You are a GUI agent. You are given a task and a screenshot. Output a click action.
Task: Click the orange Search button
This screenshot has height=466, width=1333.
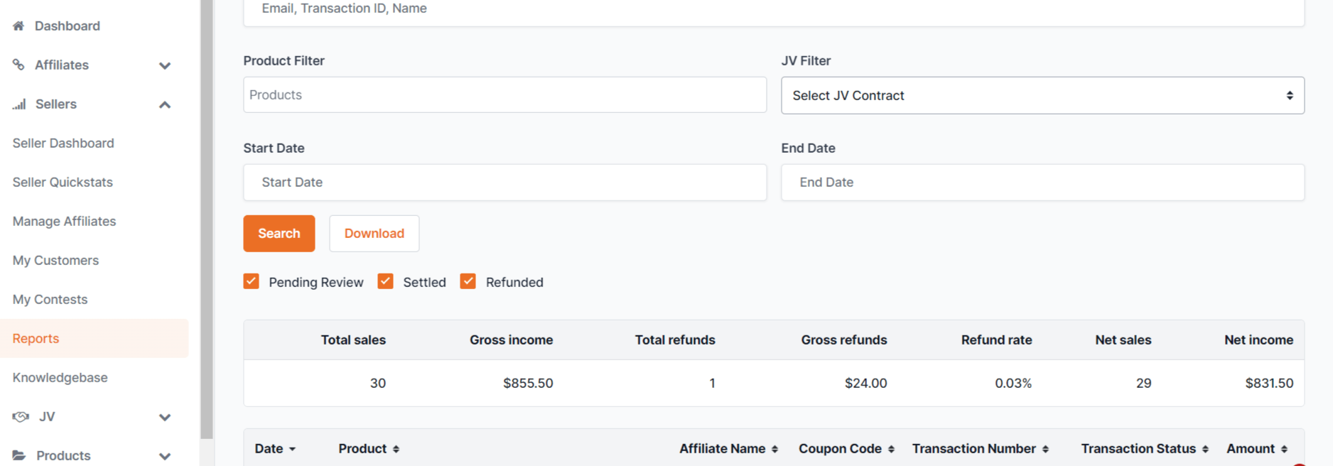coord(279,233)
